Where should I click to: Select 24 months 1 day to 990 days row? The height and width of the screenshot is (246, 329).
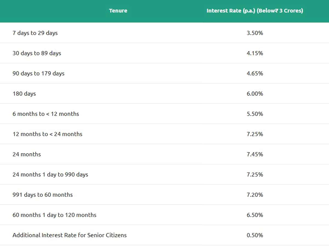[164, 174]
